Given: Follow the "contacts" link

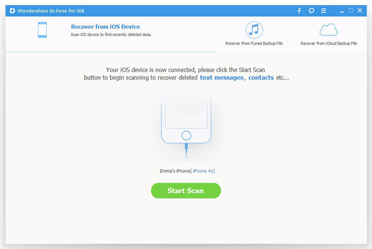Looking at the screenshot, I should coord(260,77).
